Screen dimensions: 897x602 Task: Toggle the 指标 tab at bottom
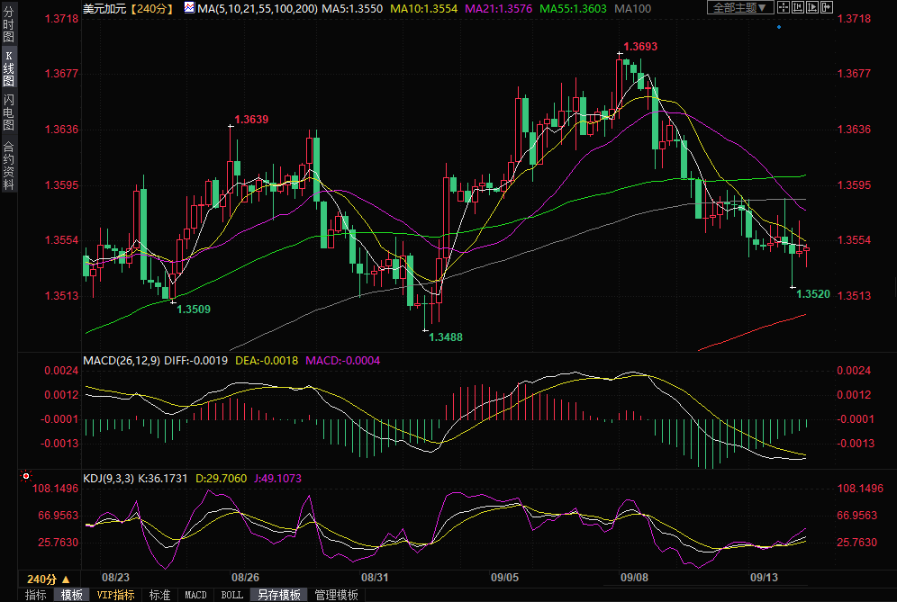[35, 595]
